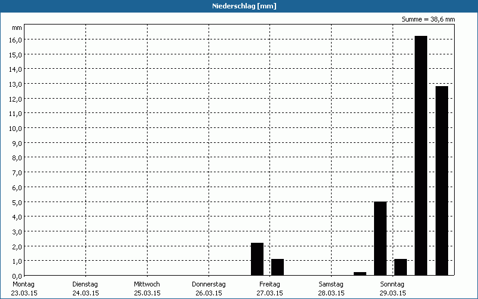Click the 'Niederschlag [mm]' chart title

click(244, 6)
